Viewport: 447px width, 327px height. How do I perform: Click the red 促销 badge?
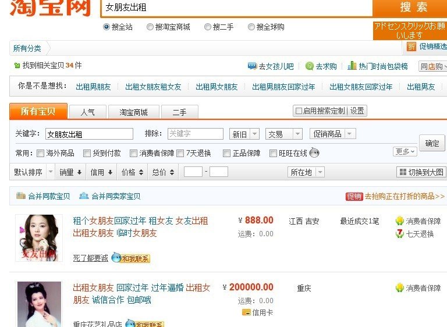point(354,196)
